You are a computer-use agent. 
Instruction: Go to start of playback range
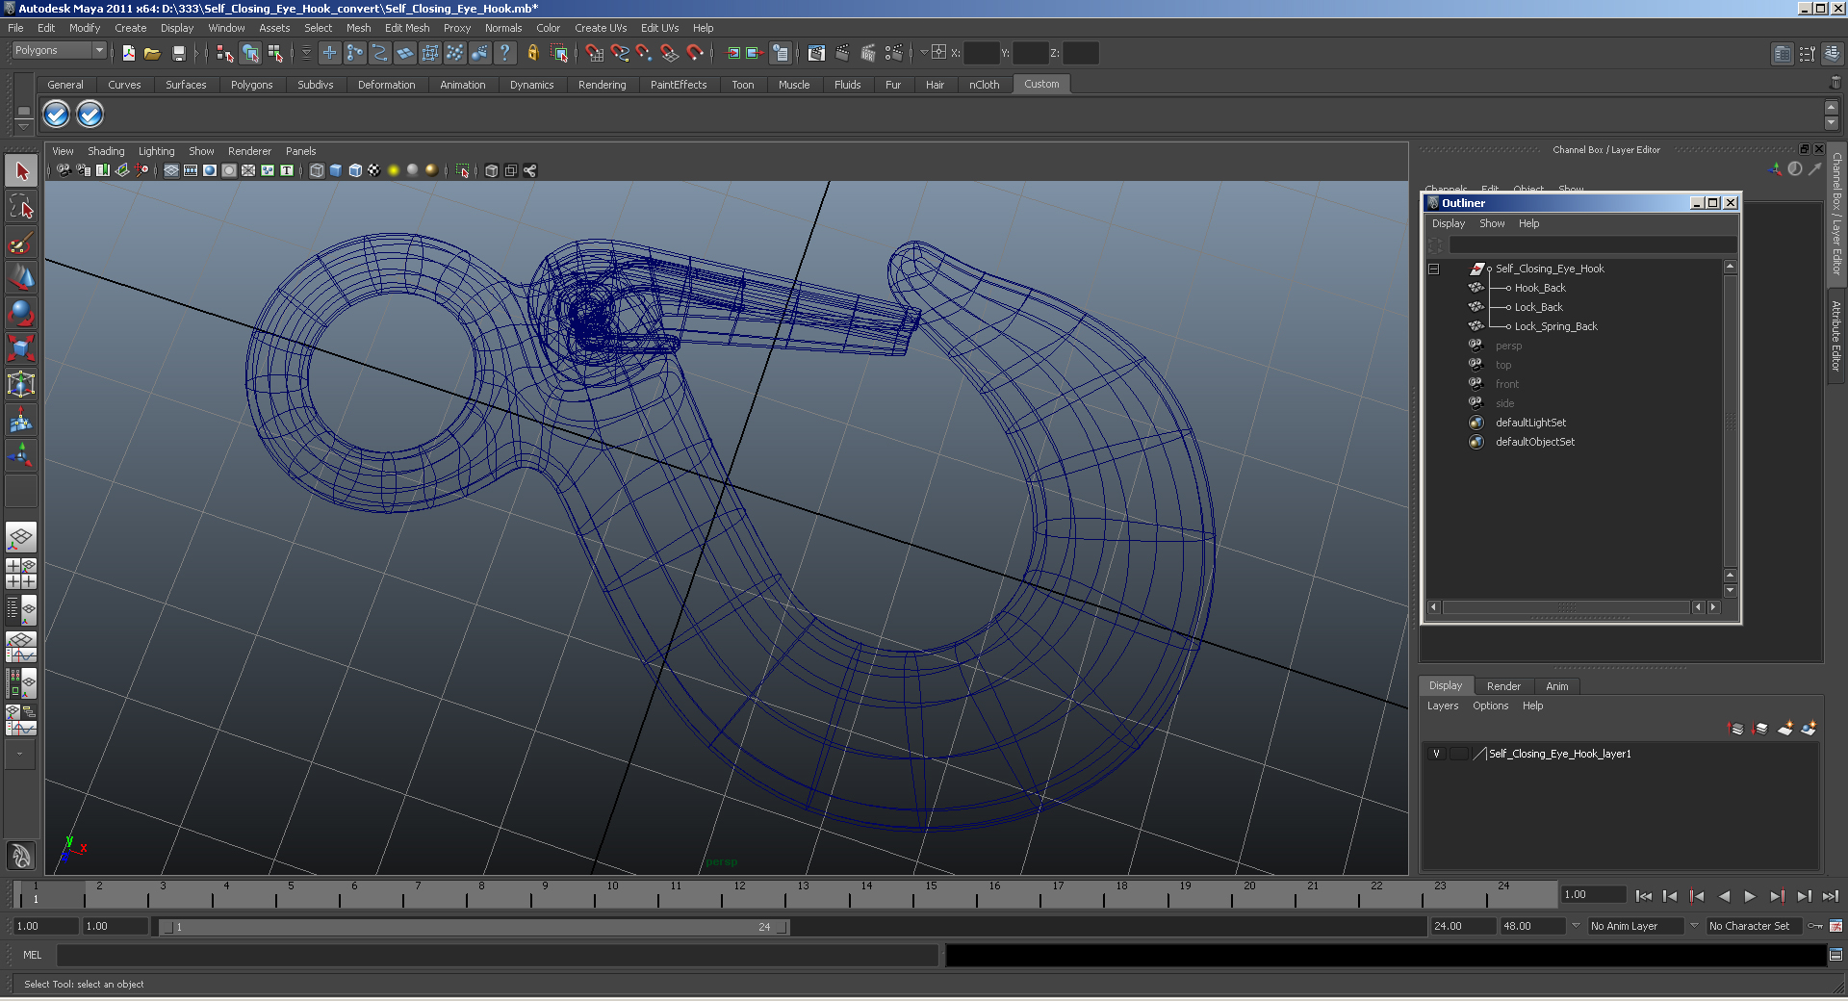click(1643, 896)
